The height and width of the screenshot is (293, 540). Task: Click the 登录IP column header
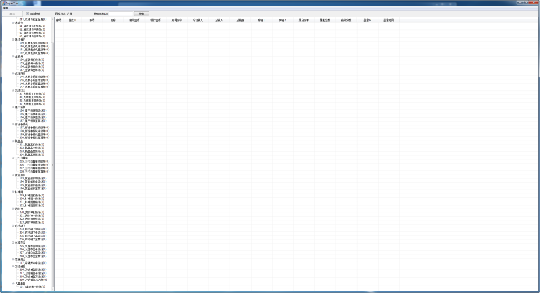point(367,20)
